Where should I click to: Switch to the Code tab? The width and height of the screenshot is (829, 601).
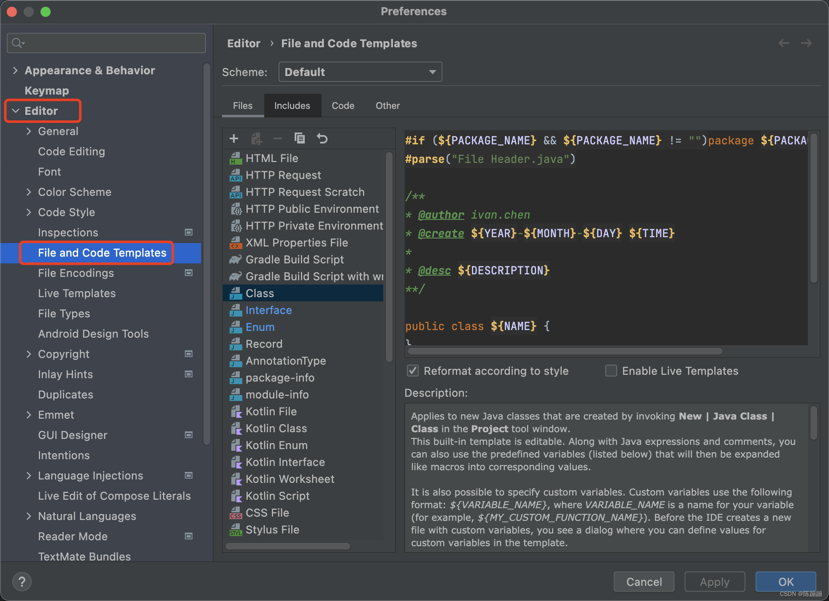[343, 106]
